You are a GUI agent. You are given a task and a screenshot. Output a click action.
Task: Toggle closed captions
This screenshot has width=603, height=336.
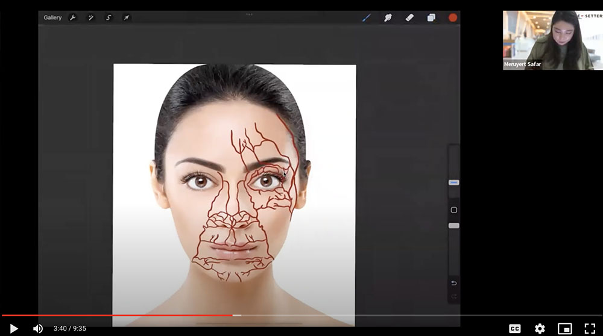pos(514,329)
